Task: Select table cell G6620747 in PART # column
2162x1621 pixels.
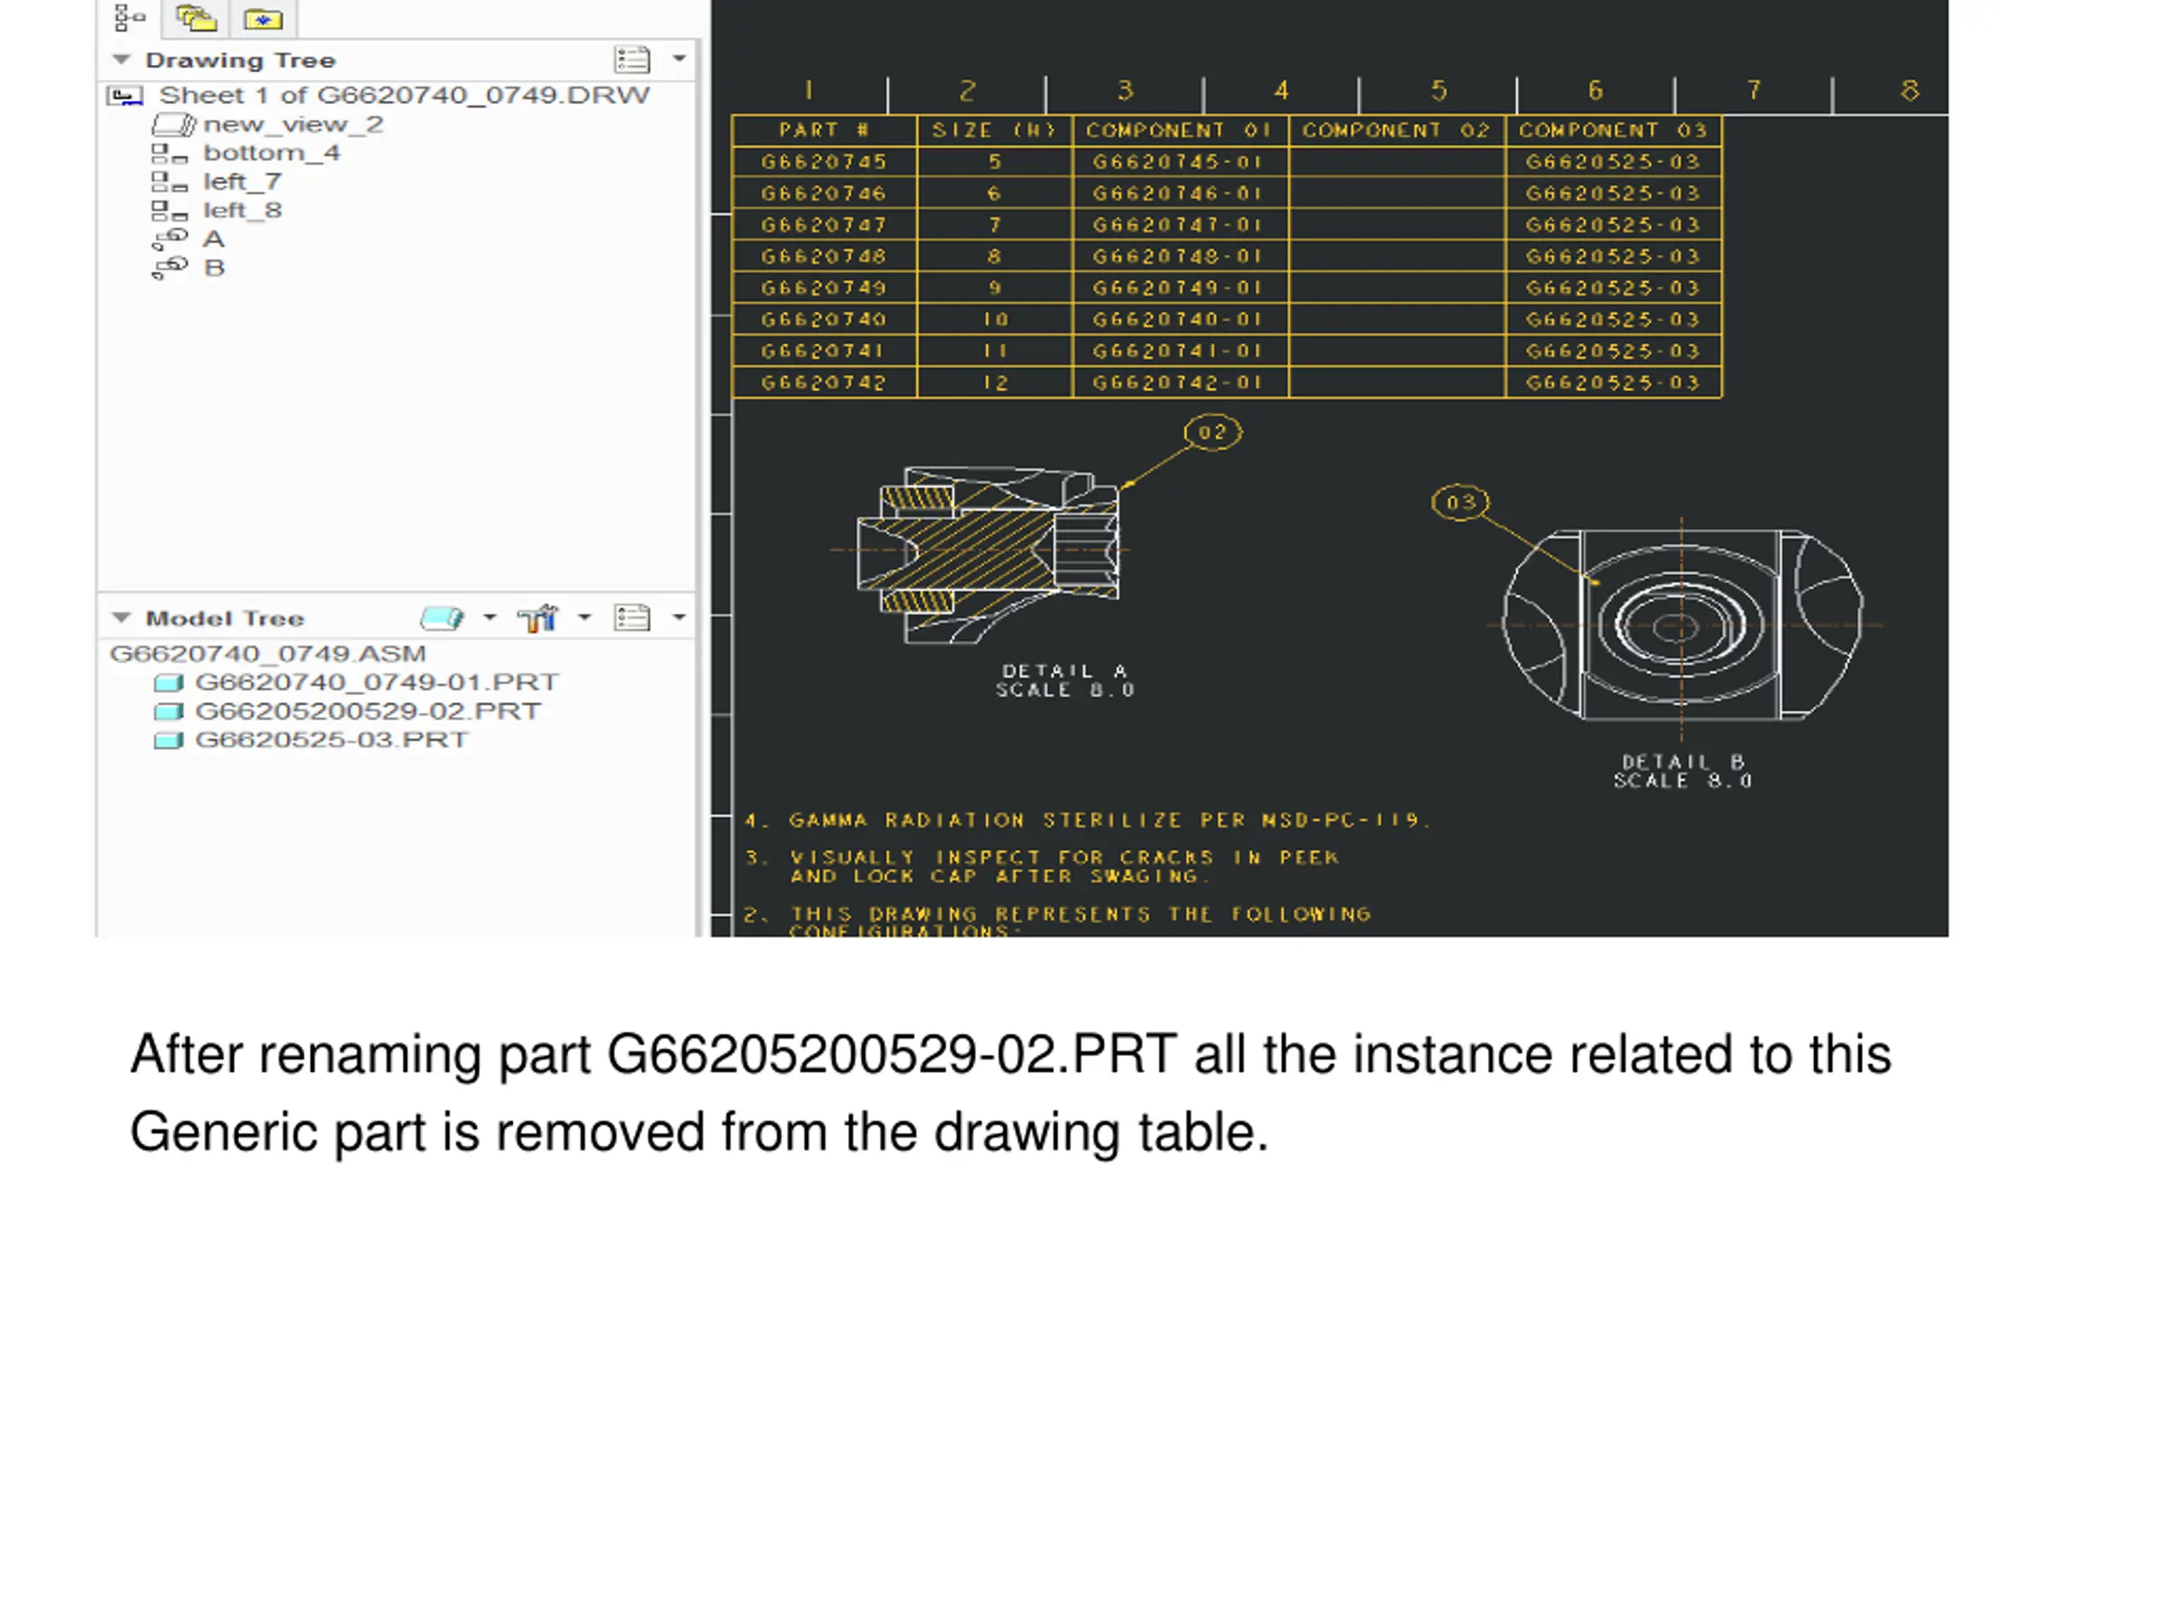Action: pyautogui.click(x=824, y=225)
